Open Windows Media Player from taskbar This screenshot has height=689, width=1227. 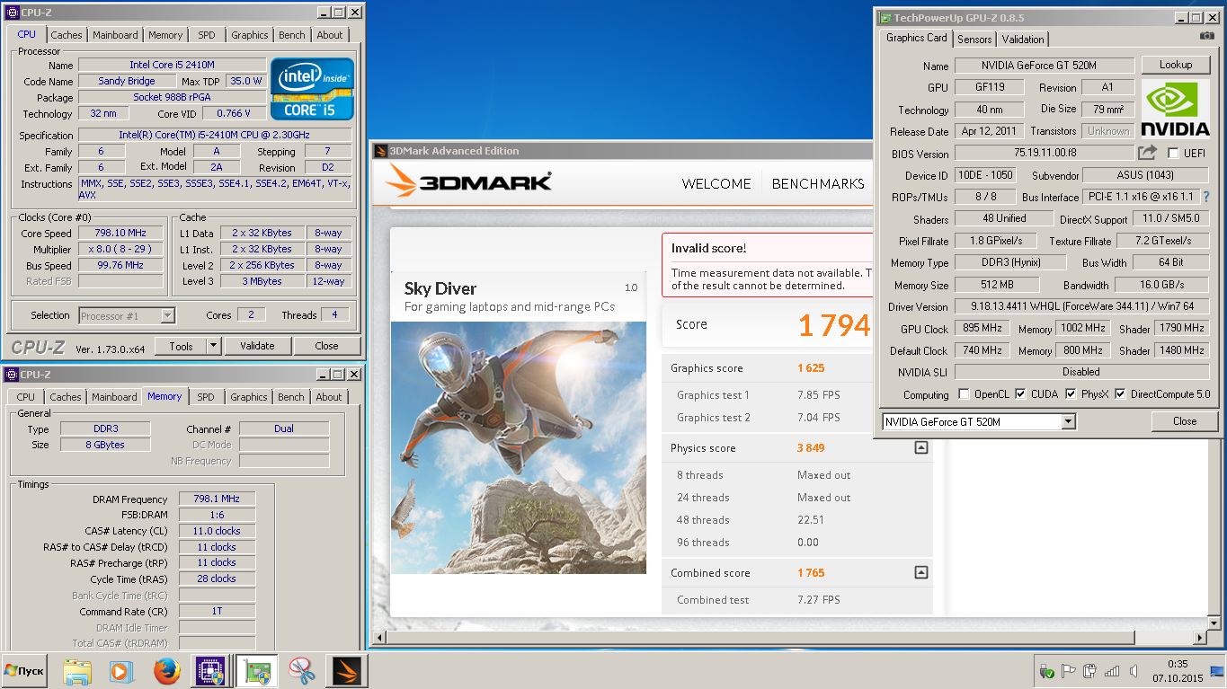pos(120,671)
